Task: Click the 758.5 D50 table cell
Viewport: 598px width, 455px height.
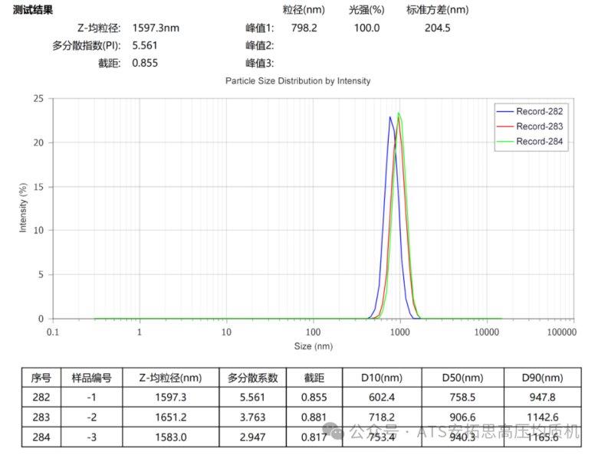Action: (x=462, y=398)
